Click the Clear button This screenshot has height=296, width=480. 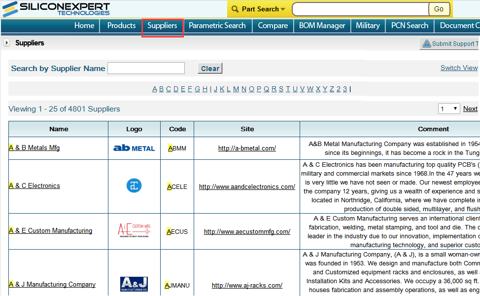tap(210, 69)
